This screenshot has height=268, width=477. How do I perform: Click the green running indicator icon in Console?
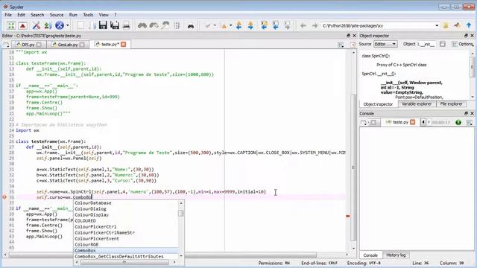coord(458,122)
